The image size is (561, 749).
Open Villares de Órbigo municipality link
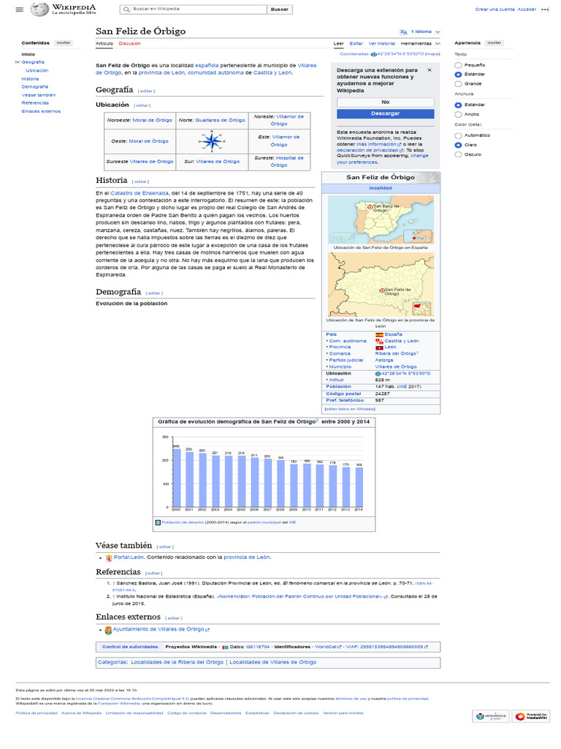(396, 367)
